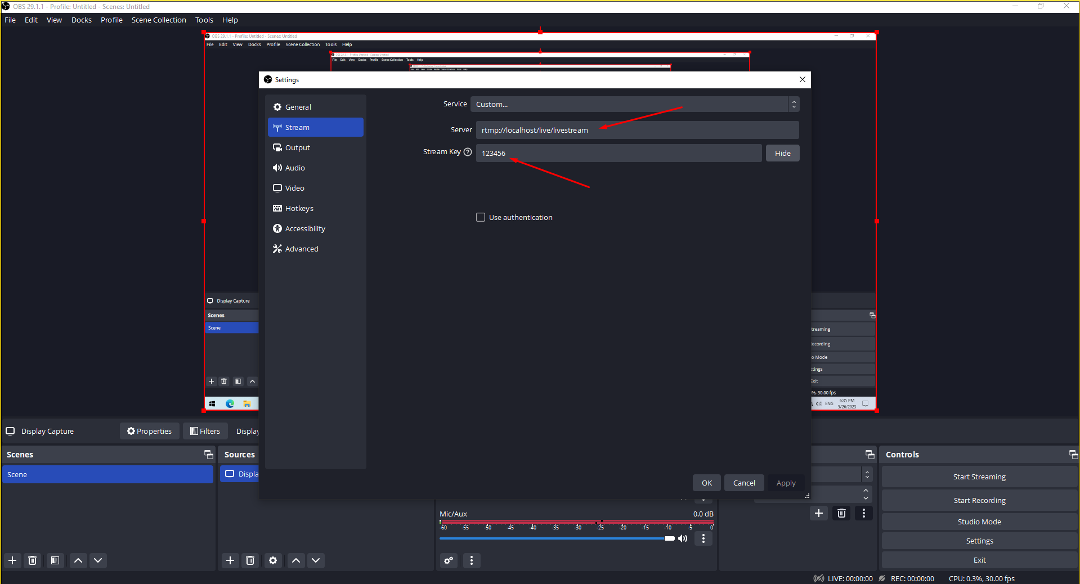
Task: Select 'Scene' in the Scenes list
Action: tap(107, 474)
